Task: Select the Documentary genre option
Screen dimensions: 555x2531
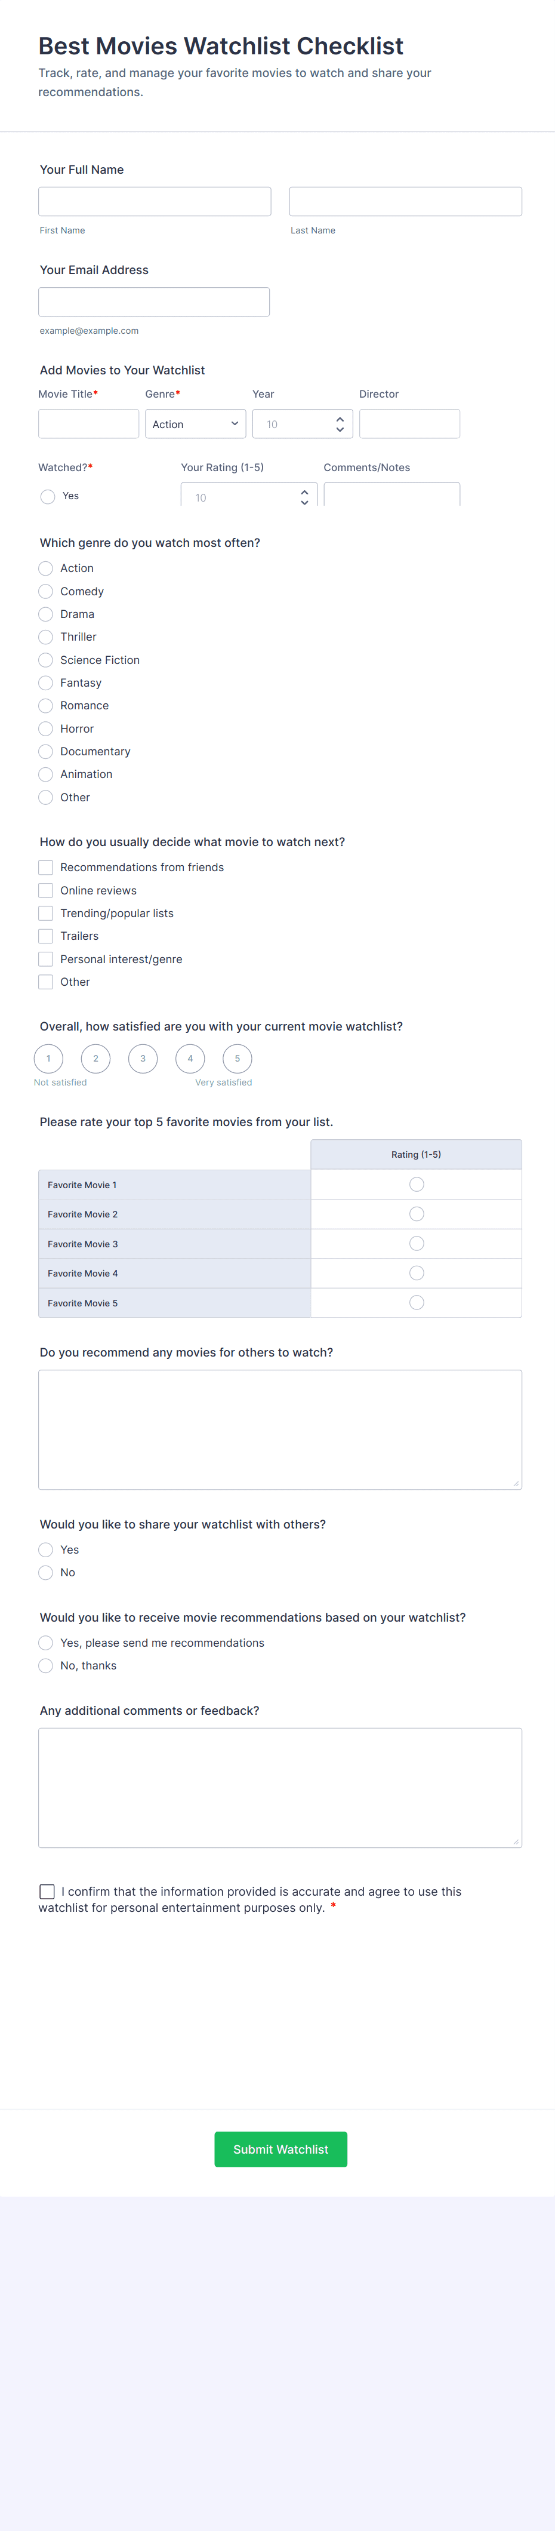Action: 46,752
